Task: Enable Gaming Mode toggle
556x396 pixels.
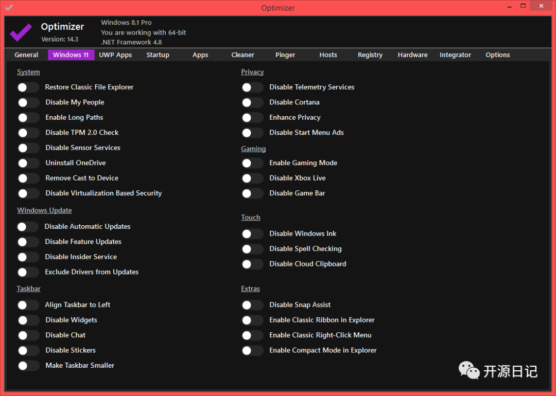Action: (x=252, y=163)
